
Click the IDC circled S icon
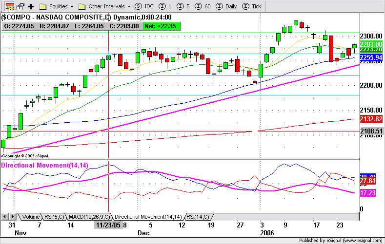click(139, 6)
